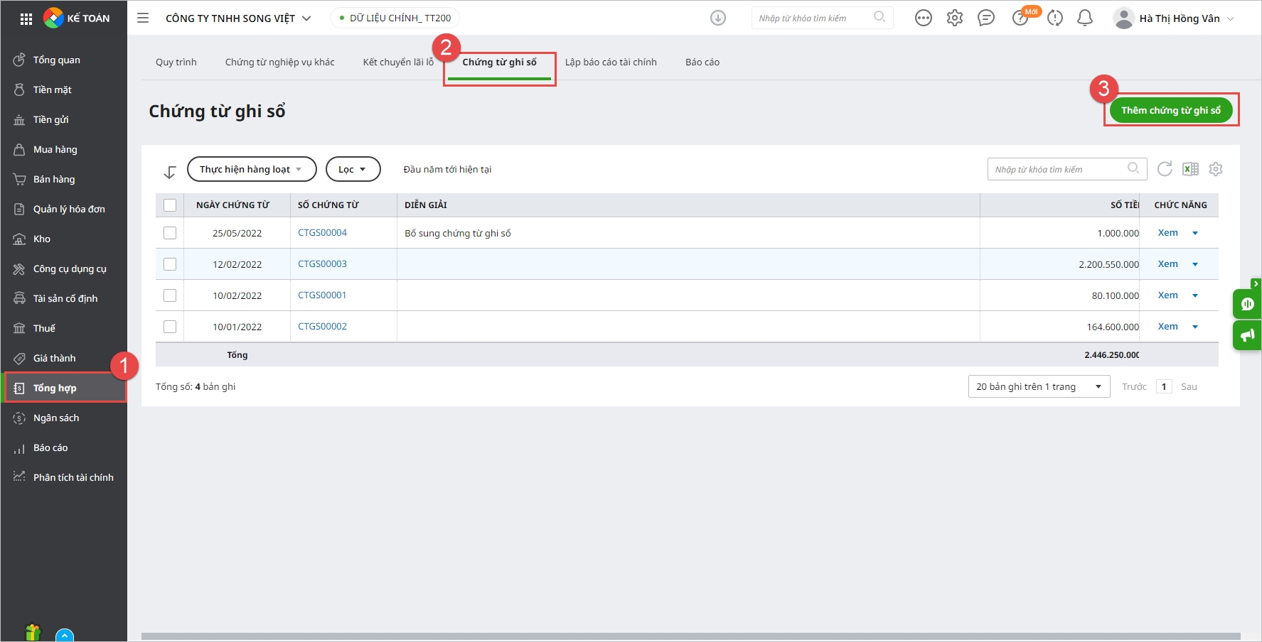1262x642 pixels.
Task: Open the chat message icon
Action: coord(986,18)
